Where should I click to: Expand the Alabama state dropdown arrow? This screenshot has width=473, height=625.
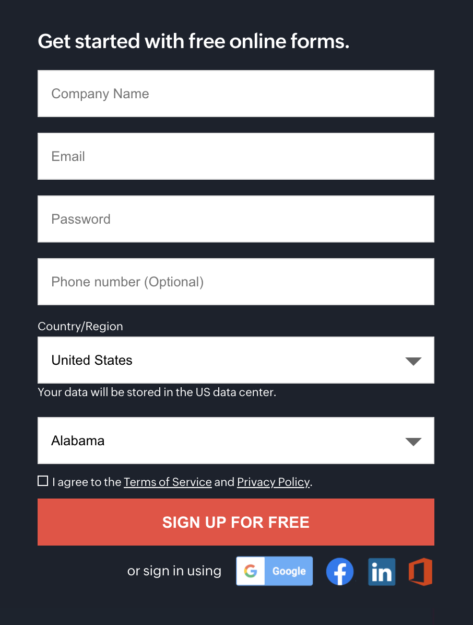413,441
